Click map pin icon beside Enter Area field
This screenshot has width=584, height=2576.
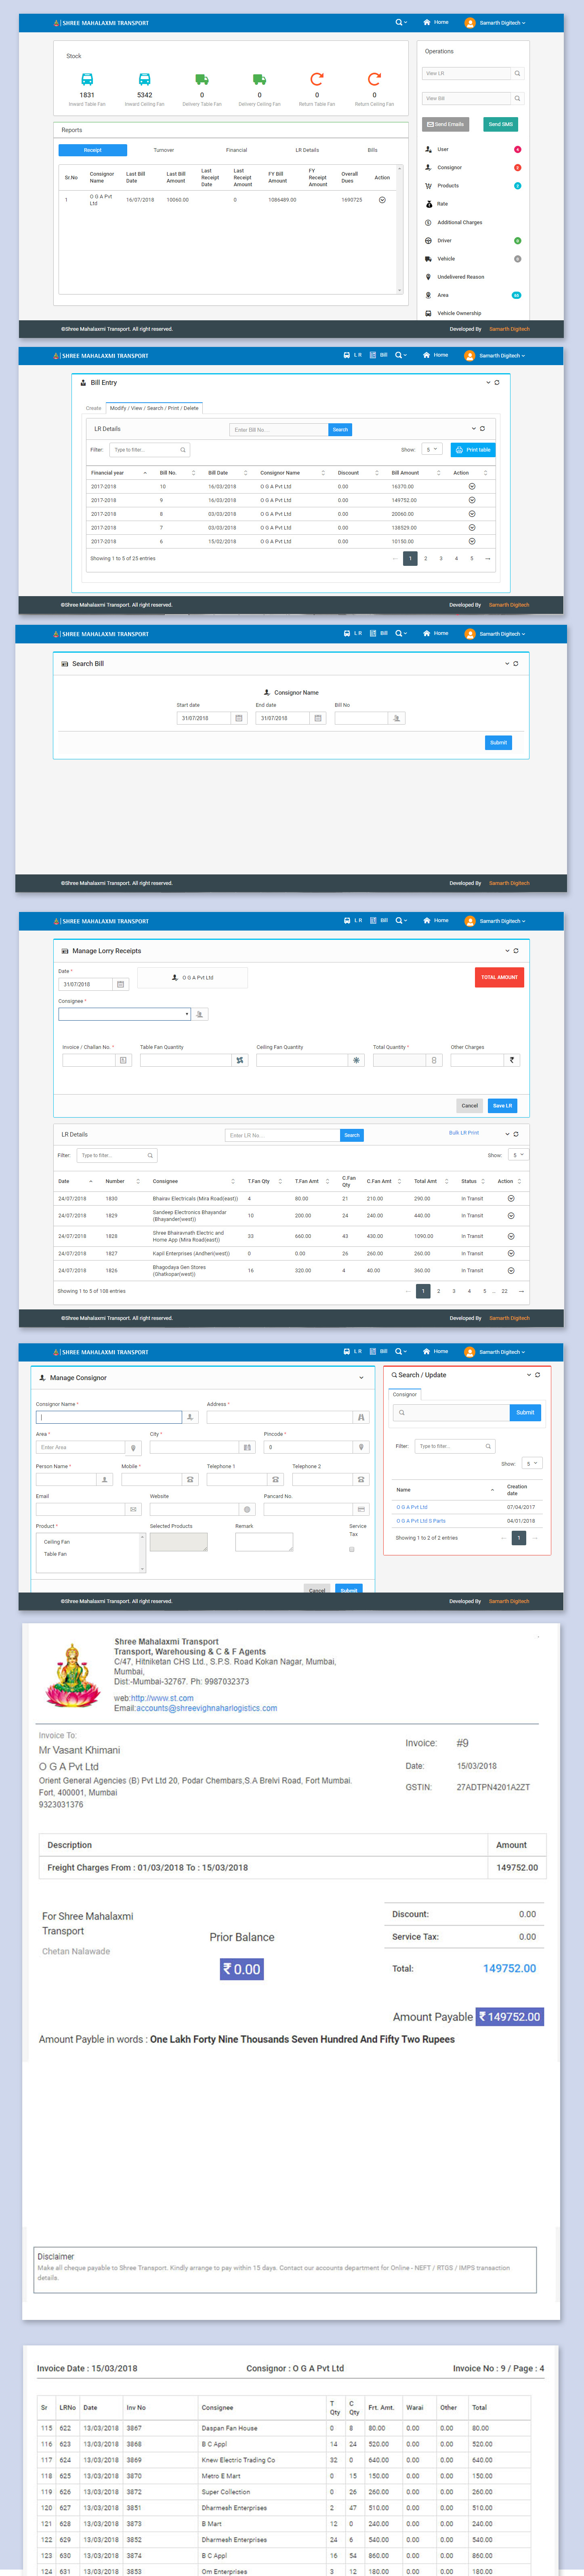(133, 1447)
